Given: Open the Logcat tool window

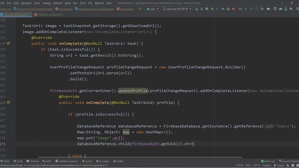Looking at the screenshot, I should [x=103, y=161].
